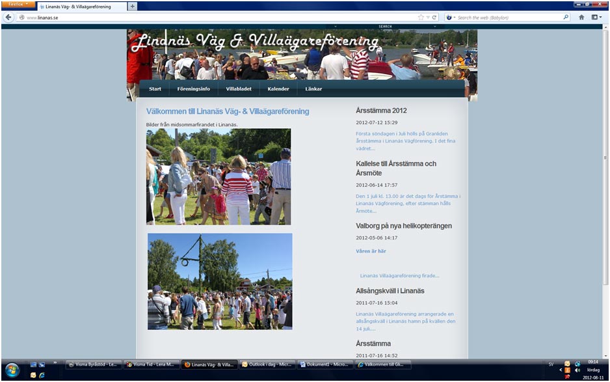Click 'Bilder från midsommarfirandet i Linanäs.' text
Screen dimensions: 610x382
coord(192,124)
